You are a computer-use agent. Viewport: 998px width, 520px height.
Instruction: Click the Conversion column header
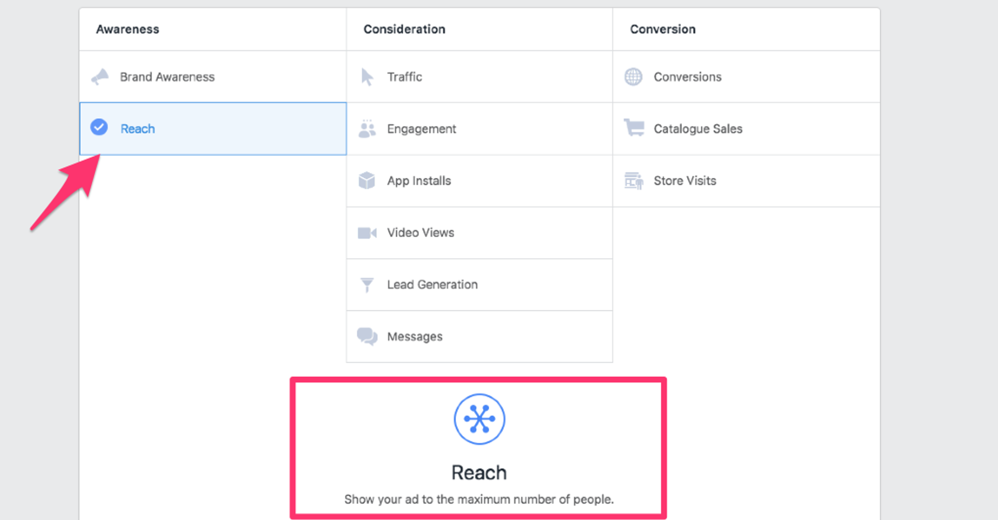tap(663, 29)
